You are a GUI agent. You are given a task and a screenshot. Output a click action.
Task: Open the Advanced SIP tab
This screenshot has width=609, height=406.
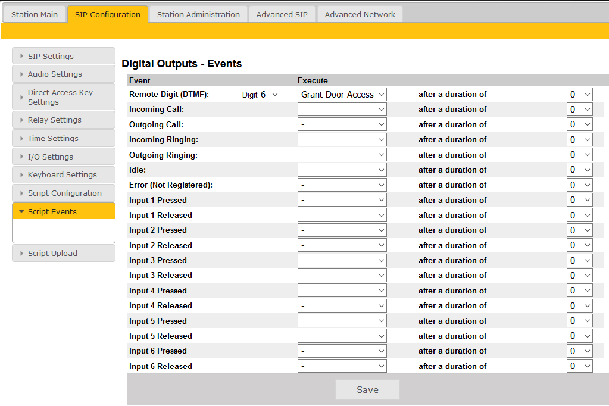(282, 14)
